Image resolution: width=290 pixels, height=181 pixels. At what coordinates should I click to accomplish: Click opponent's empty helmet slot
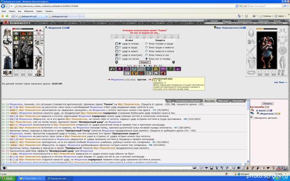point(251,33)
